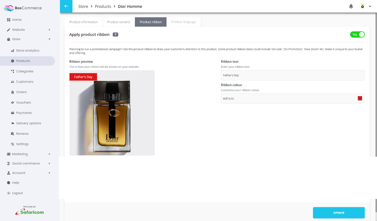Open the Product information tab
Screen dimensions: 377x221
click(x=83, y=22)
